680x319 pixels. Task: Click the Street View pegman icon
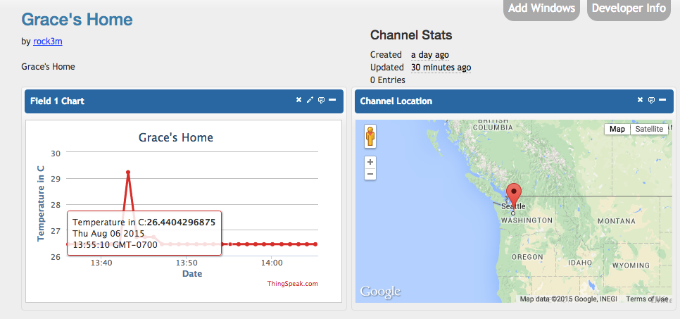(x=370, y=136)
